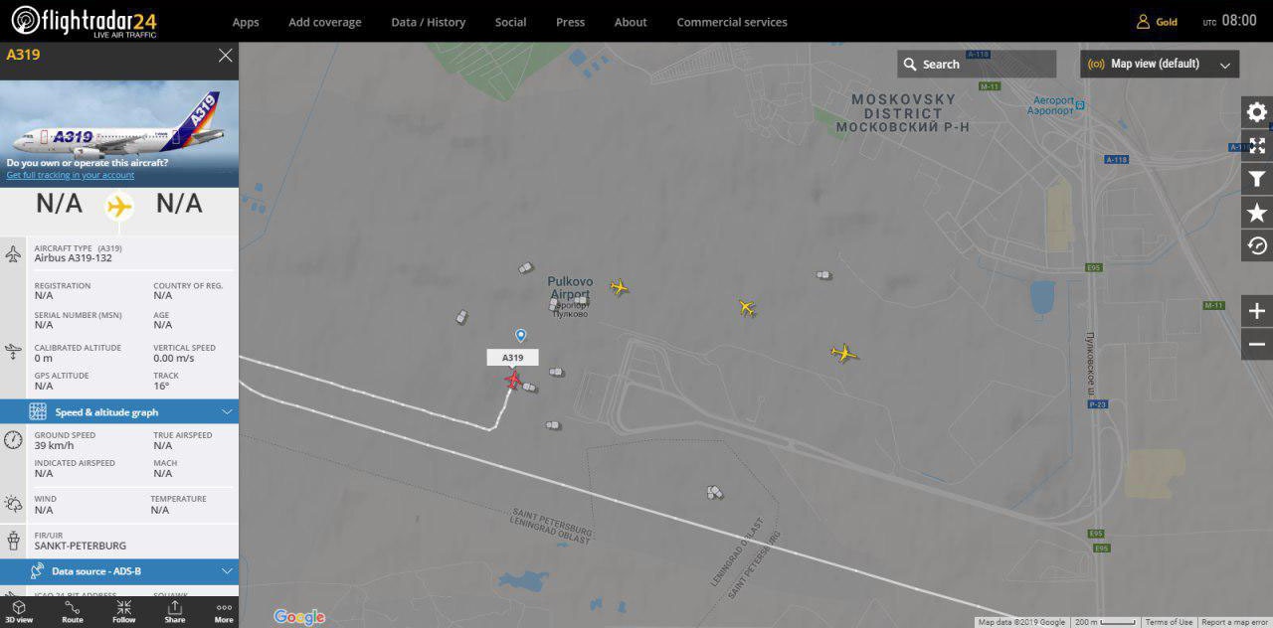Viewport: 1273px width, 628px height.
Task: Open the More options menu
Action: tap(224, 611)
